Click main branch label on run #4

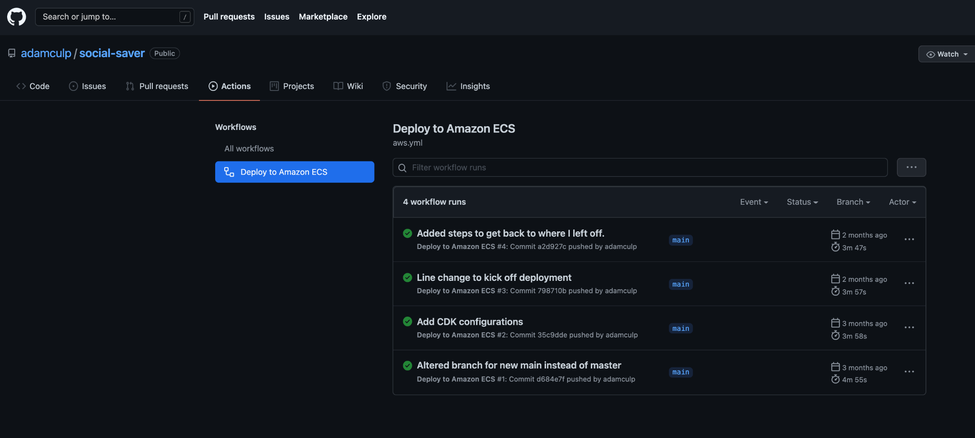681,240
